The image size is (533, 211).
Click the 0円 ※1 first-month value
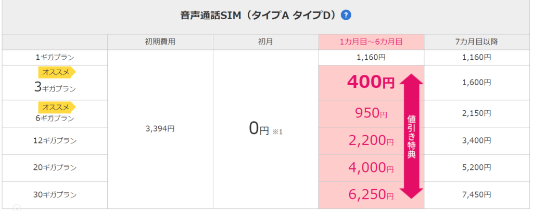point(266,129)
